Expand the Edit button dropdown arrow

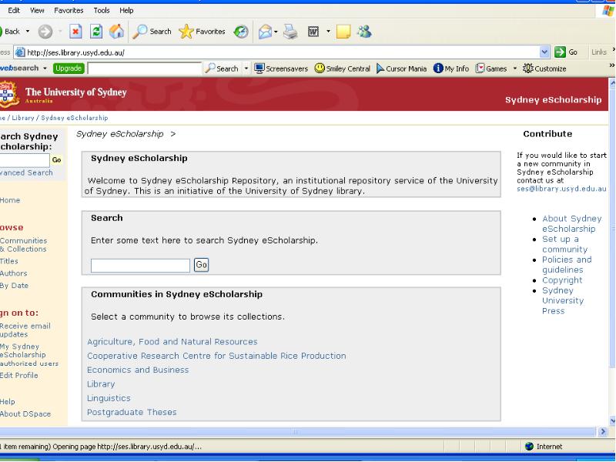point(328,32)
